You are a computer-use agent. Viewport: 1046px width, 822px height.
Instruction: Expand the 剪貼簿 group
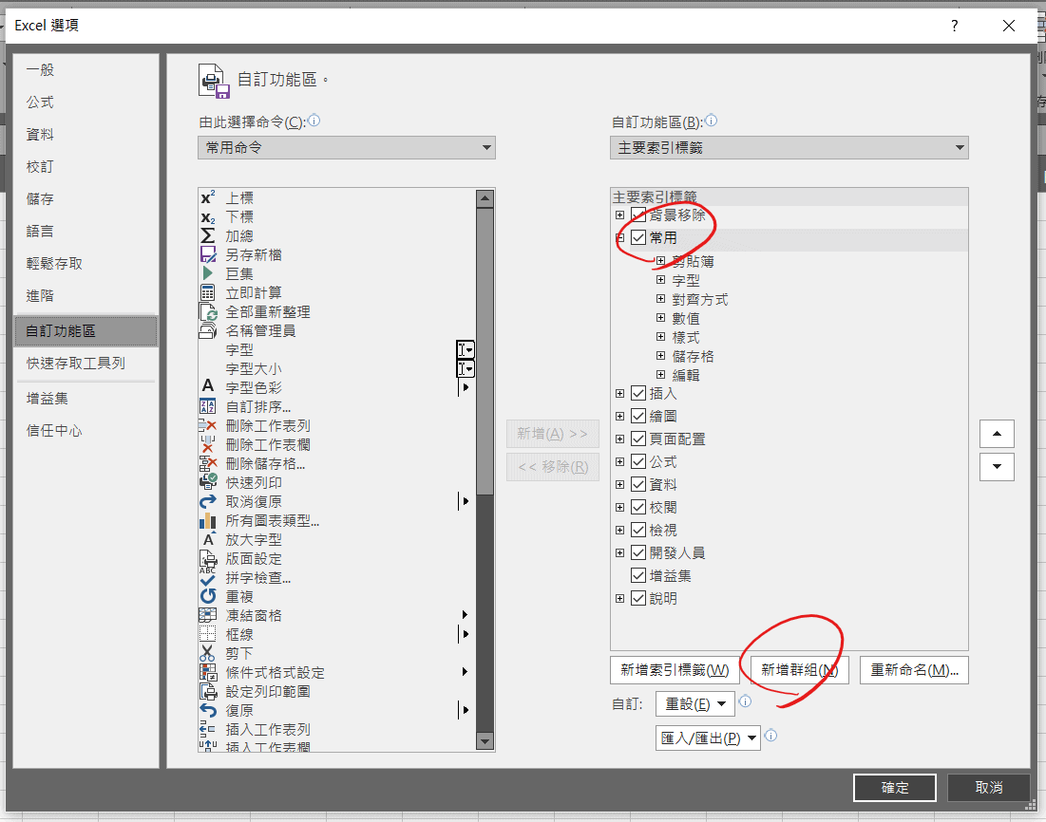coord(660,261)
